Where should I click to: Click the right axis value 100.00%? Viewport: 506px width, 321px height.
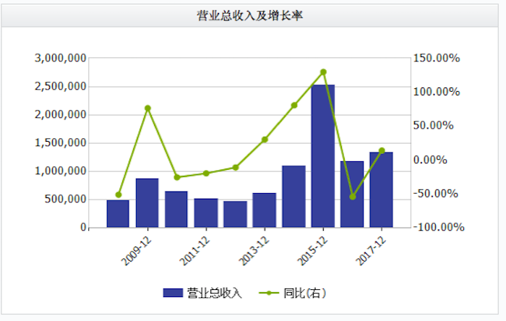tap(437, 92)
